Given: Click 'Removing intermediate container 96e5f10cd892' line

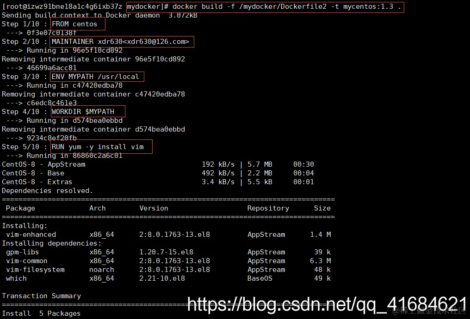Looking at the screenshot, I should (93, 59).
